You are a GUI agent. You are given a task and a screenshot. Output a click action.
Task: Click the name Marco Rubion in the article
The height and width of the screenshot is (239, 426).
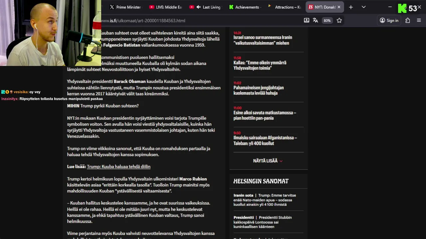193,179
